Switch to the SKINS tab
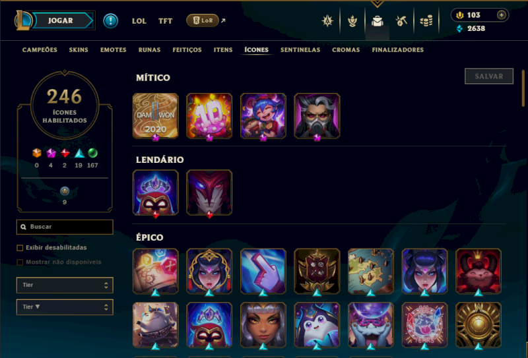 [x=79, y=50]
